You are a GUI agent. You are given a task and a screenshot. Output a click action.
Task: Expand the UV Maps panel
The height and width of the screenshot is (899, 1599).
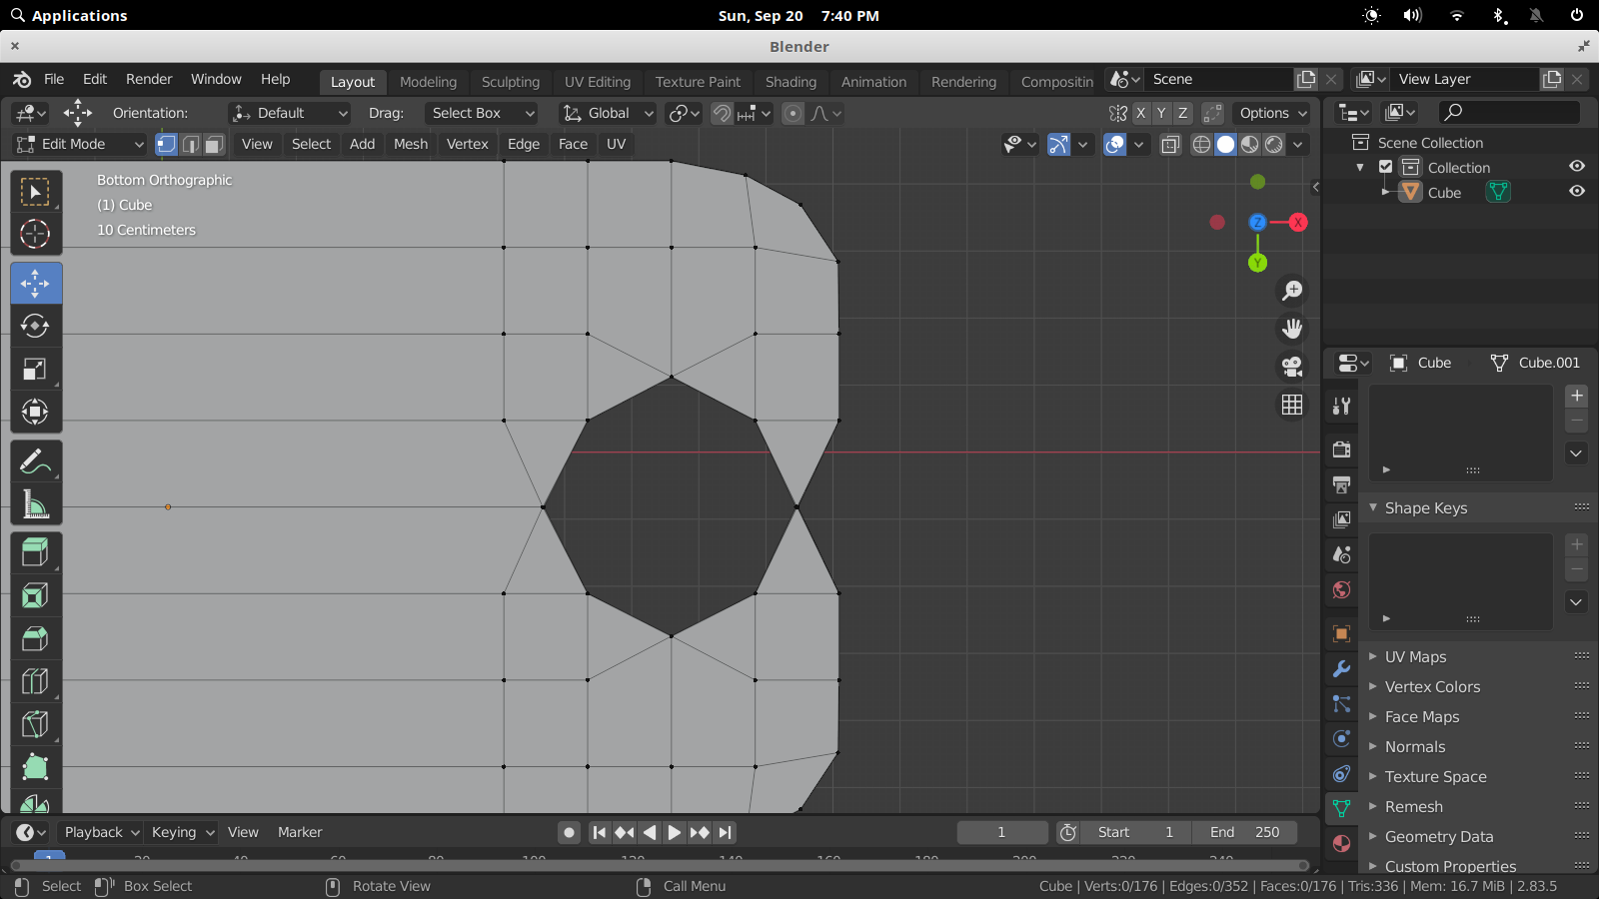click(x=1415, y=657)
